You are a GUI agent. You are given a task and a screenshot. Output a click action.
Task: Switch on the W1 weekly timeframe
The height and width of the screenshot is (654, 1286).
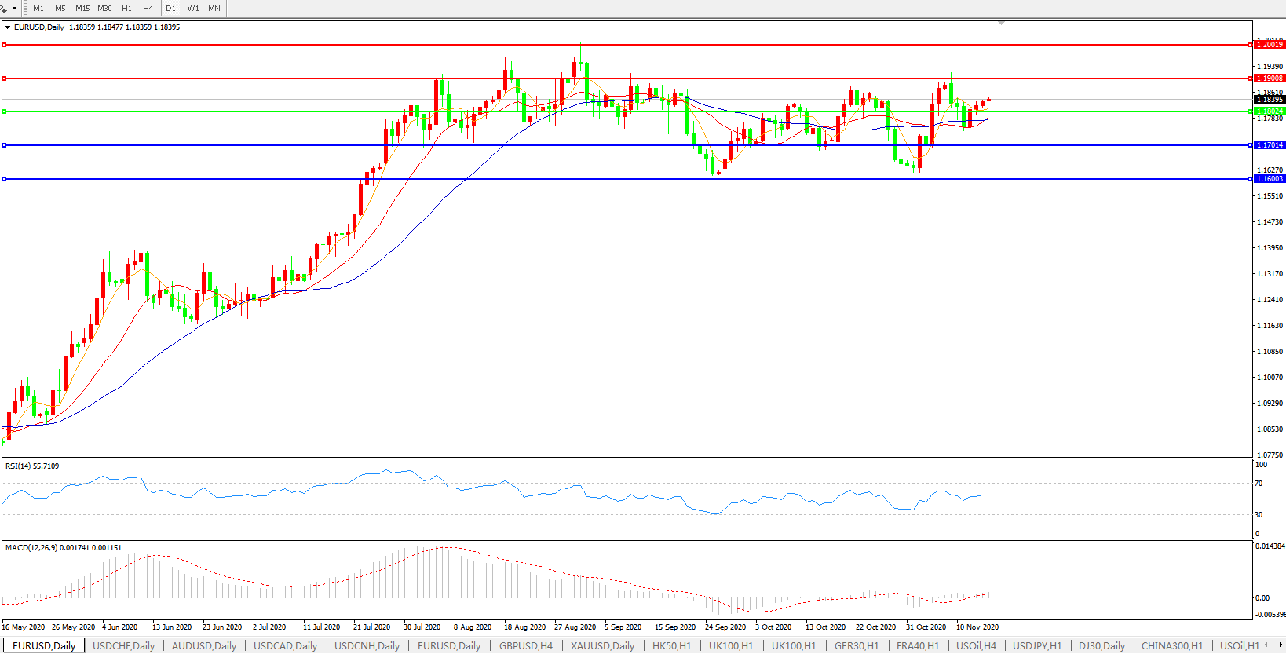click(x=193, y=9)
